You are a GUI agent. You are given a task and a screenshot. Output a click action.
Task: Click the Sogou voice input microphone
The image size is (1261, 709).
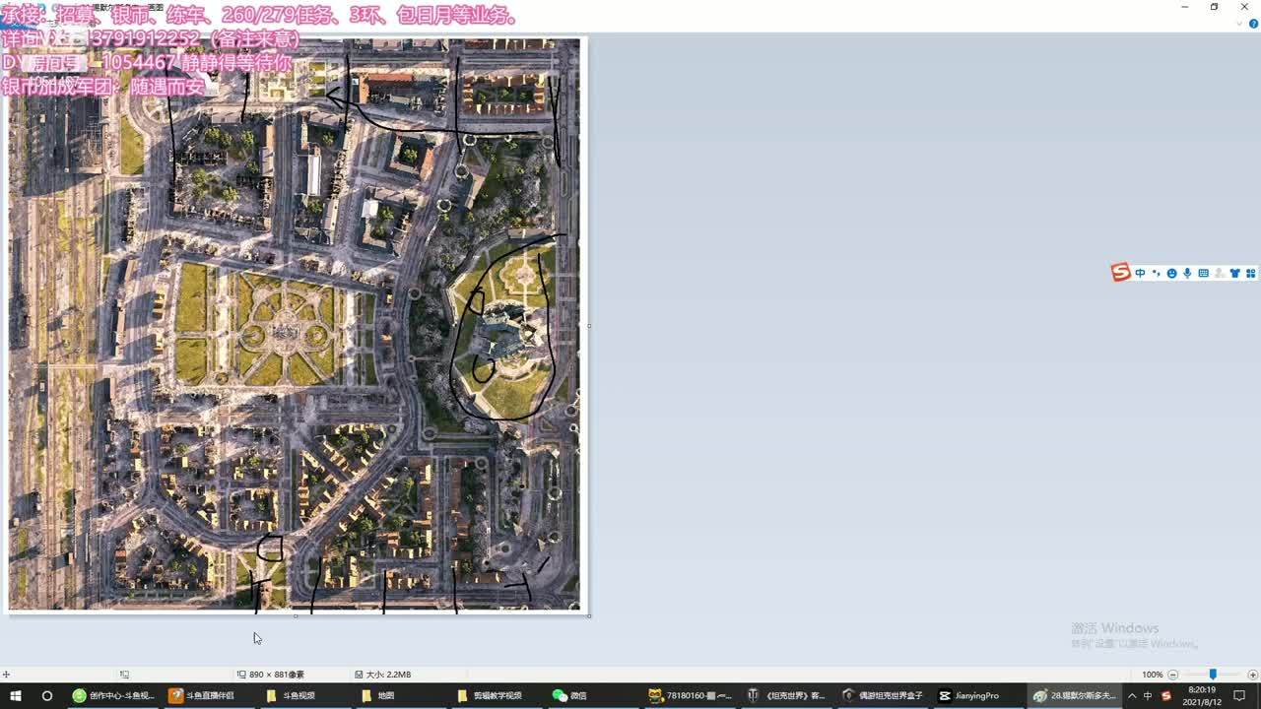pyautogui.click(x=1187, y=274)
